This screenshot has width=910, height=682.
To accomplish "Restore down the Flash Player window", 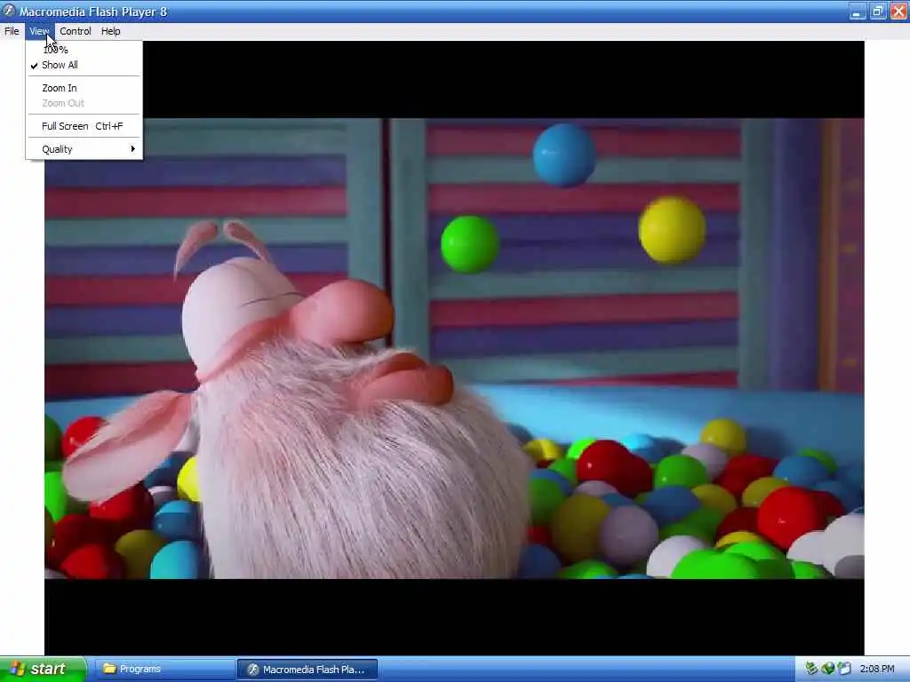I will pos(878,12).
